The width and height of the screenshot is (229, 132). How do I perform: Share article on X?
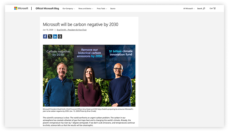(50, 36)
